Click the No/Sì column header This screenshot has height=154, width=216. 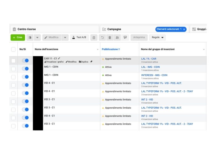(x=23, y=49)
